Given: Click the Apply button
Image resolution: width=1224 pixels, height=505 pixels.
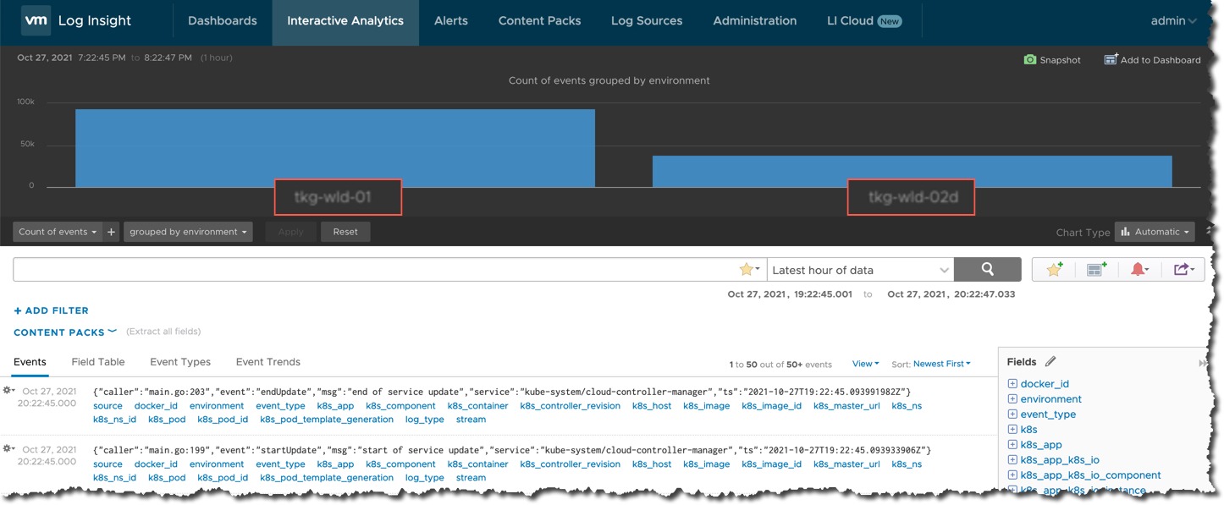Looking at the screenshot, I should [290, 232].
